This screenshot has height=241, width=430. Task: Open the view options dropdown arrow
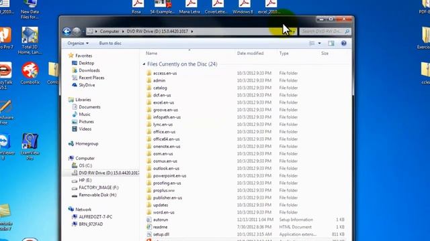[x=320, y=43]
